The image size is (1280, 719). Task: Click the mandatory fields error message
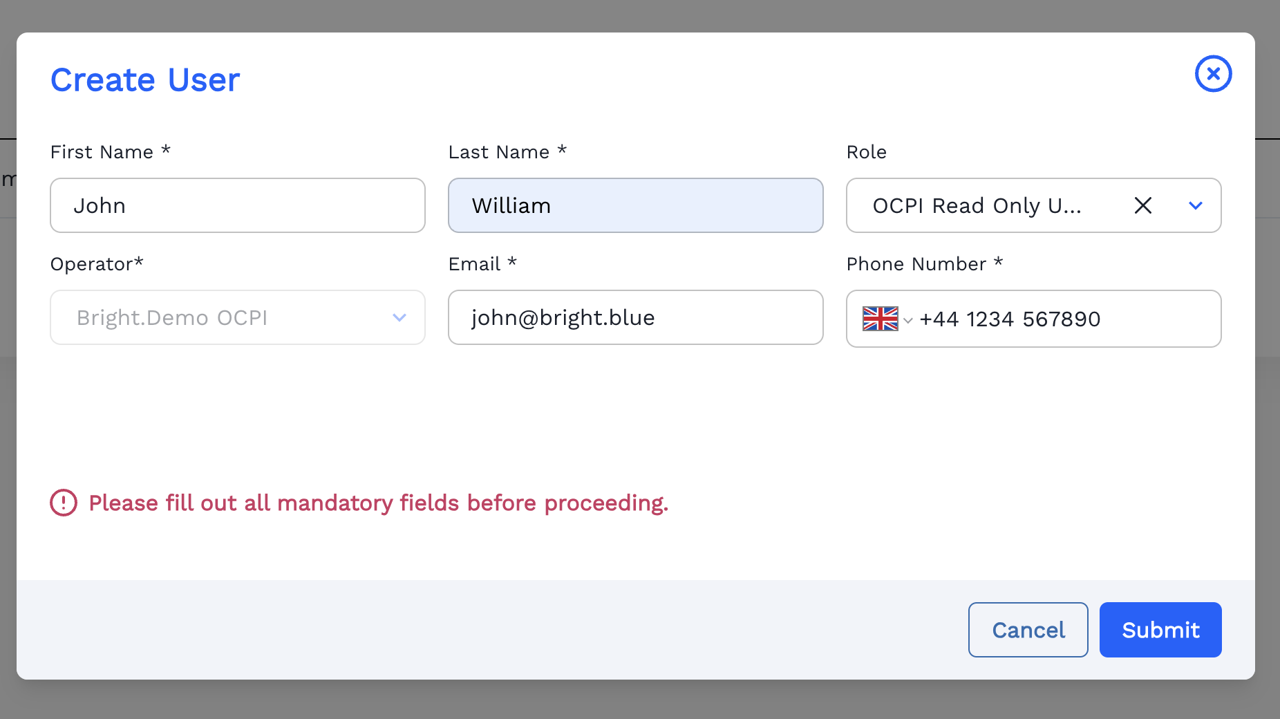tap(378, 503)
